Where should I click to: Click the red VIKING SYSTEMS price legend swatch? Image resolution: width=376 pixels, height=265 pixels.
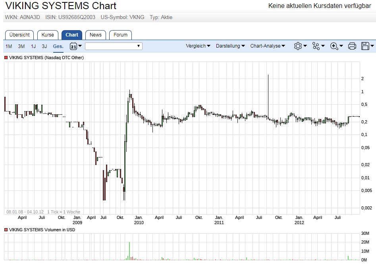pyautogui.click(x=6, y=58)
